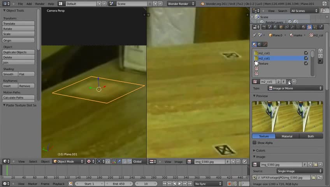Switch preview to Both tab
The width and height of the screenshot is (330, 187).
[311, 136]
